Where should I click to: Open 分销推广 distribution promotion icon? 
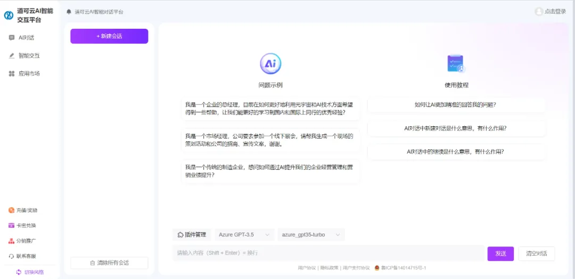click(x=11, y=241)
